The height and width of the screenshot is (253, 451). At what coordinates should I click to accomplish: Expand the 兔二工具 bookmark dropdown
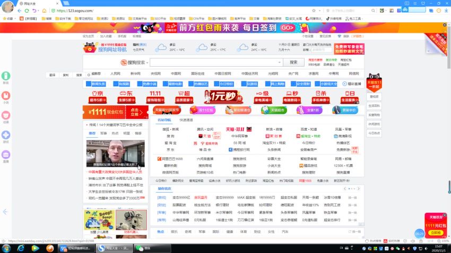362,19
